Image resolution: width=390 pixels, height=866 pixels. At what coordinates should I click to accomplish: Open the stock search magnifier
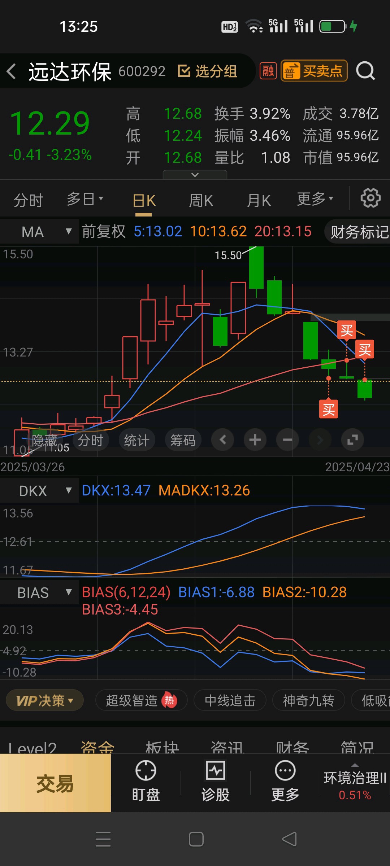(x=365, y=71)
